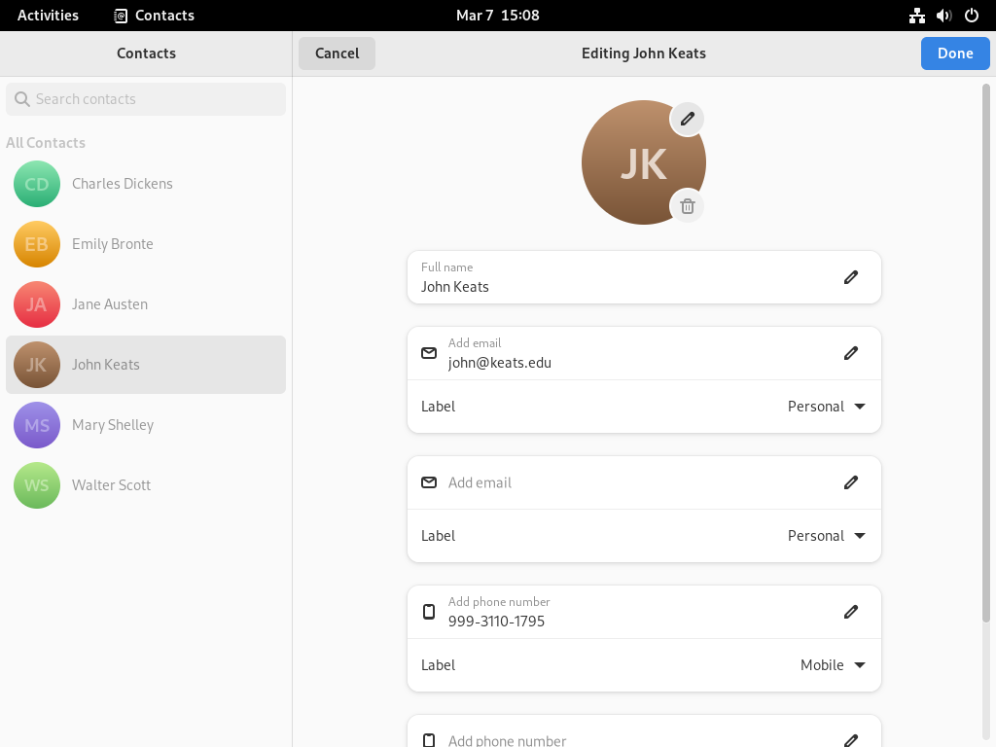Open the power menu icon in the top bar

[972, 16]
